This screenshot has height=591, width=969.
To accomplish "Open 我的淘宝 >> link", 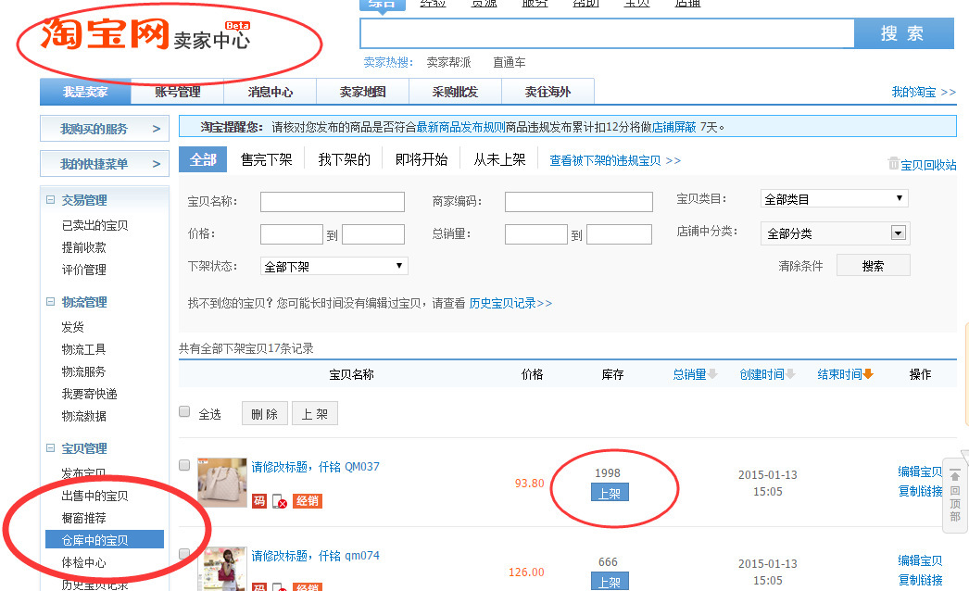I will [x=924, y=92].
